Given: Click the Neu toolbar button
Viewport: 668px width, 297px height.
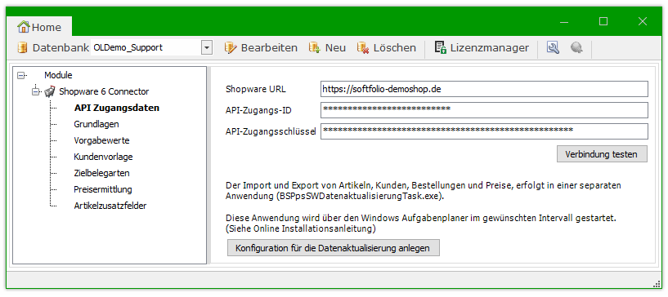Looking at the screenshot, I should (328, 47).
